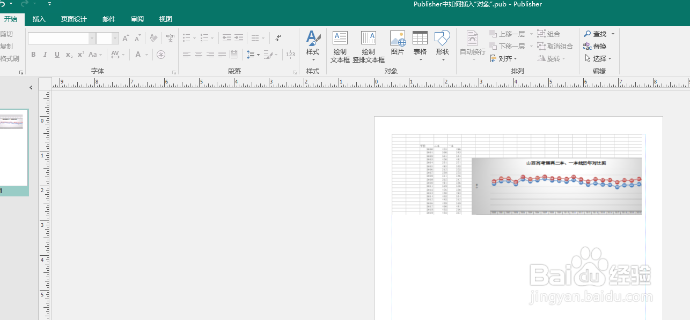Toggle the special characters paragraph mark icon
The width and height of the screenshot is (690, 320).
278,38
